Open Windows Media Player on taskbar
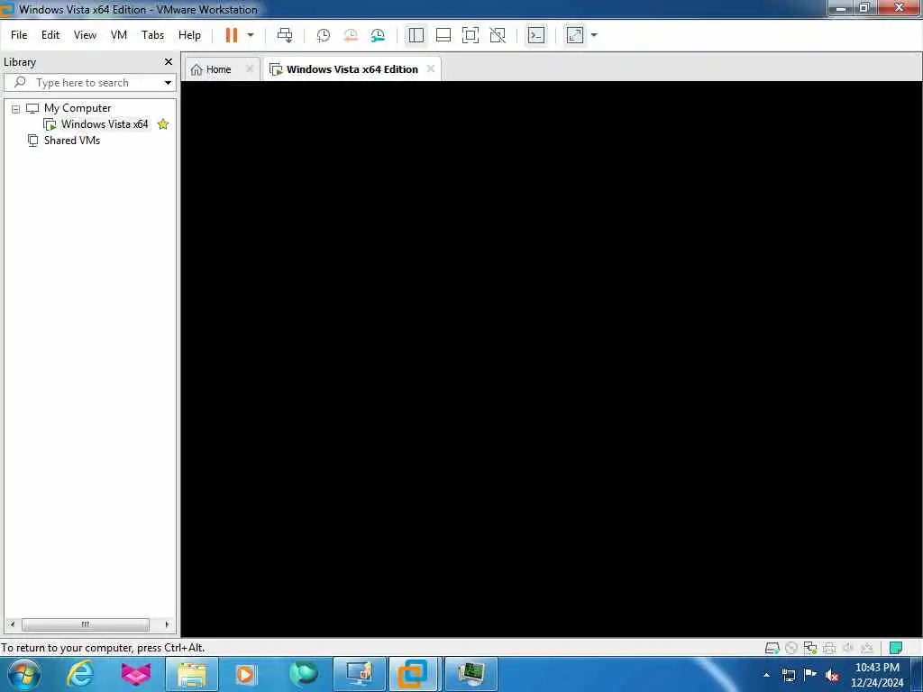The width and height of the screenshot is (923, 692). (x=245, y=674)
